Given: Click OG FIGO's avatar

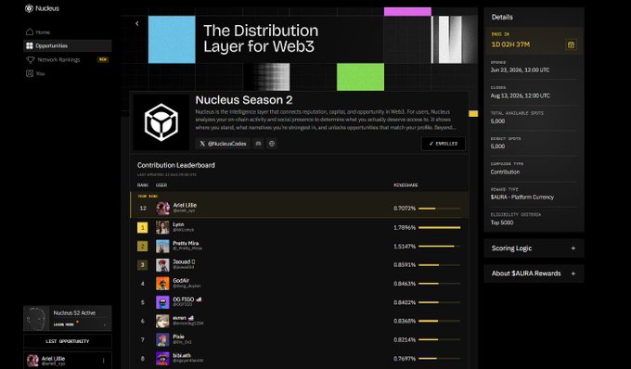Looking at the screenshot, I should coord(162,302).
